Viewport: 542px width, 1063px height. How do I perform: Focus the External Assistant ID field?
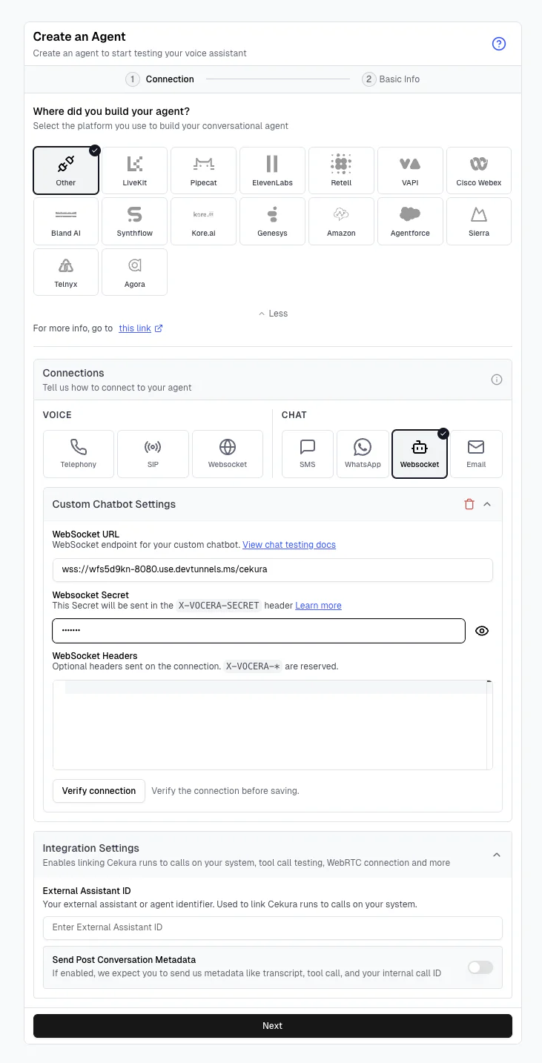click(x=273, y=927)
